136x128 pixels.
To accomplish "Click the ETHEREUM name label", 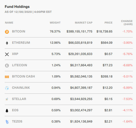I will [x=21, y=43].
